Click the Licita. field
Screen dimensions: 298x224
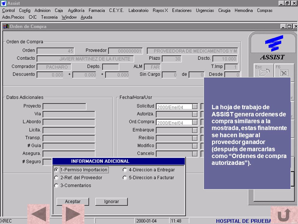click(69, 130)
